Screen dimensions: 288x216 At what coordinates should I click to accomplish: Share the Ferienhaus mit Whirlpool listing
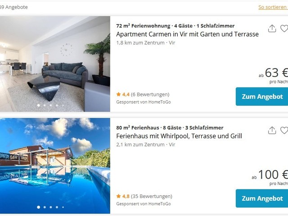[x=272, y=130]
